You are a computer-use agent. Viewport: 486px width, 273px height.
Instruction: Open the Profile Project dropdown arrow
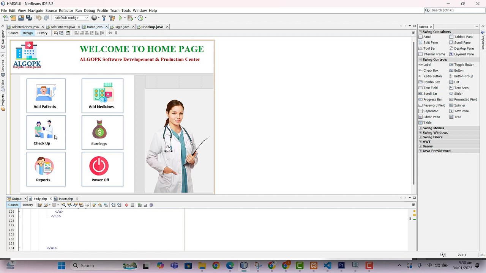coord(145,18)
